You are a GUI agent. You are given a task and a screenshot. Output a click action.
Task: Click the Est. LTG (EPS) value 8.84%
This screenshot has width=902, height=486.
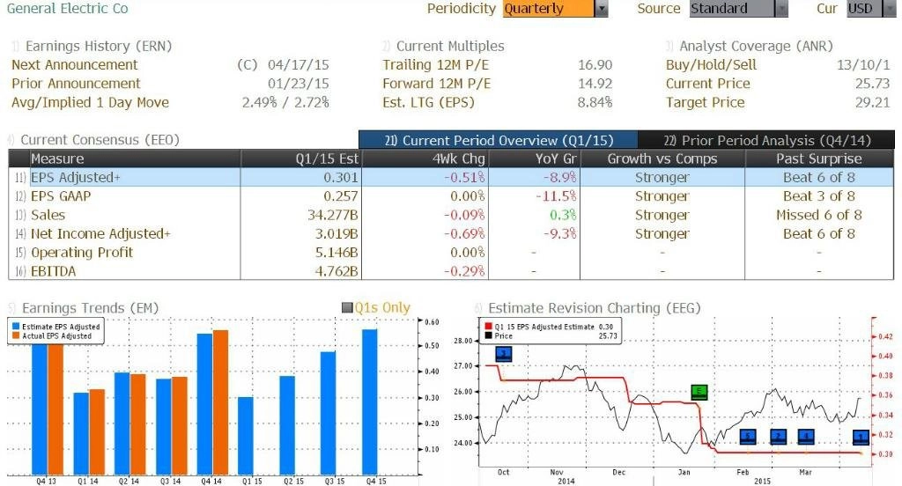point(595,102)
